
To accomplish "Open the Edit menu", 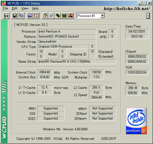I will (14, 8).
